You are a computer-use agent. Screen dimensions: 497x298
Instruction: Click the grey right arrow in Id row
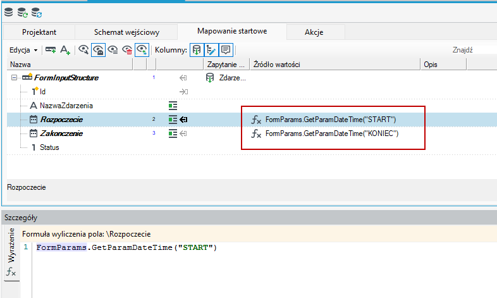click(x=184, y=92)
